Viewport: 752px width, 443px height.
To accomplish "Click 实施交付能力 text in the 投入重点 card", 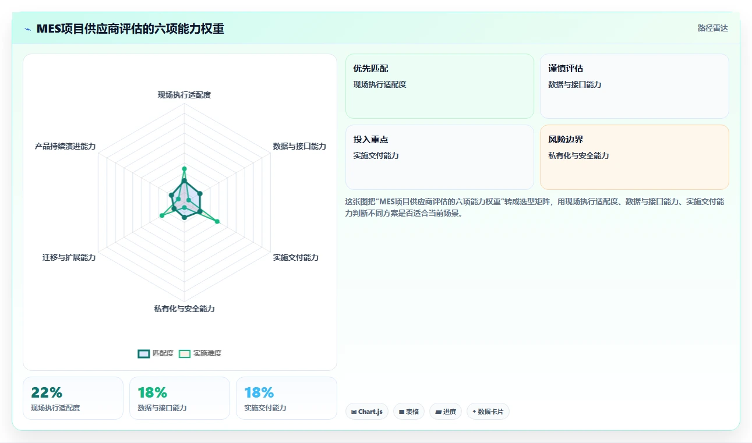I will click(x=376, y=155).
